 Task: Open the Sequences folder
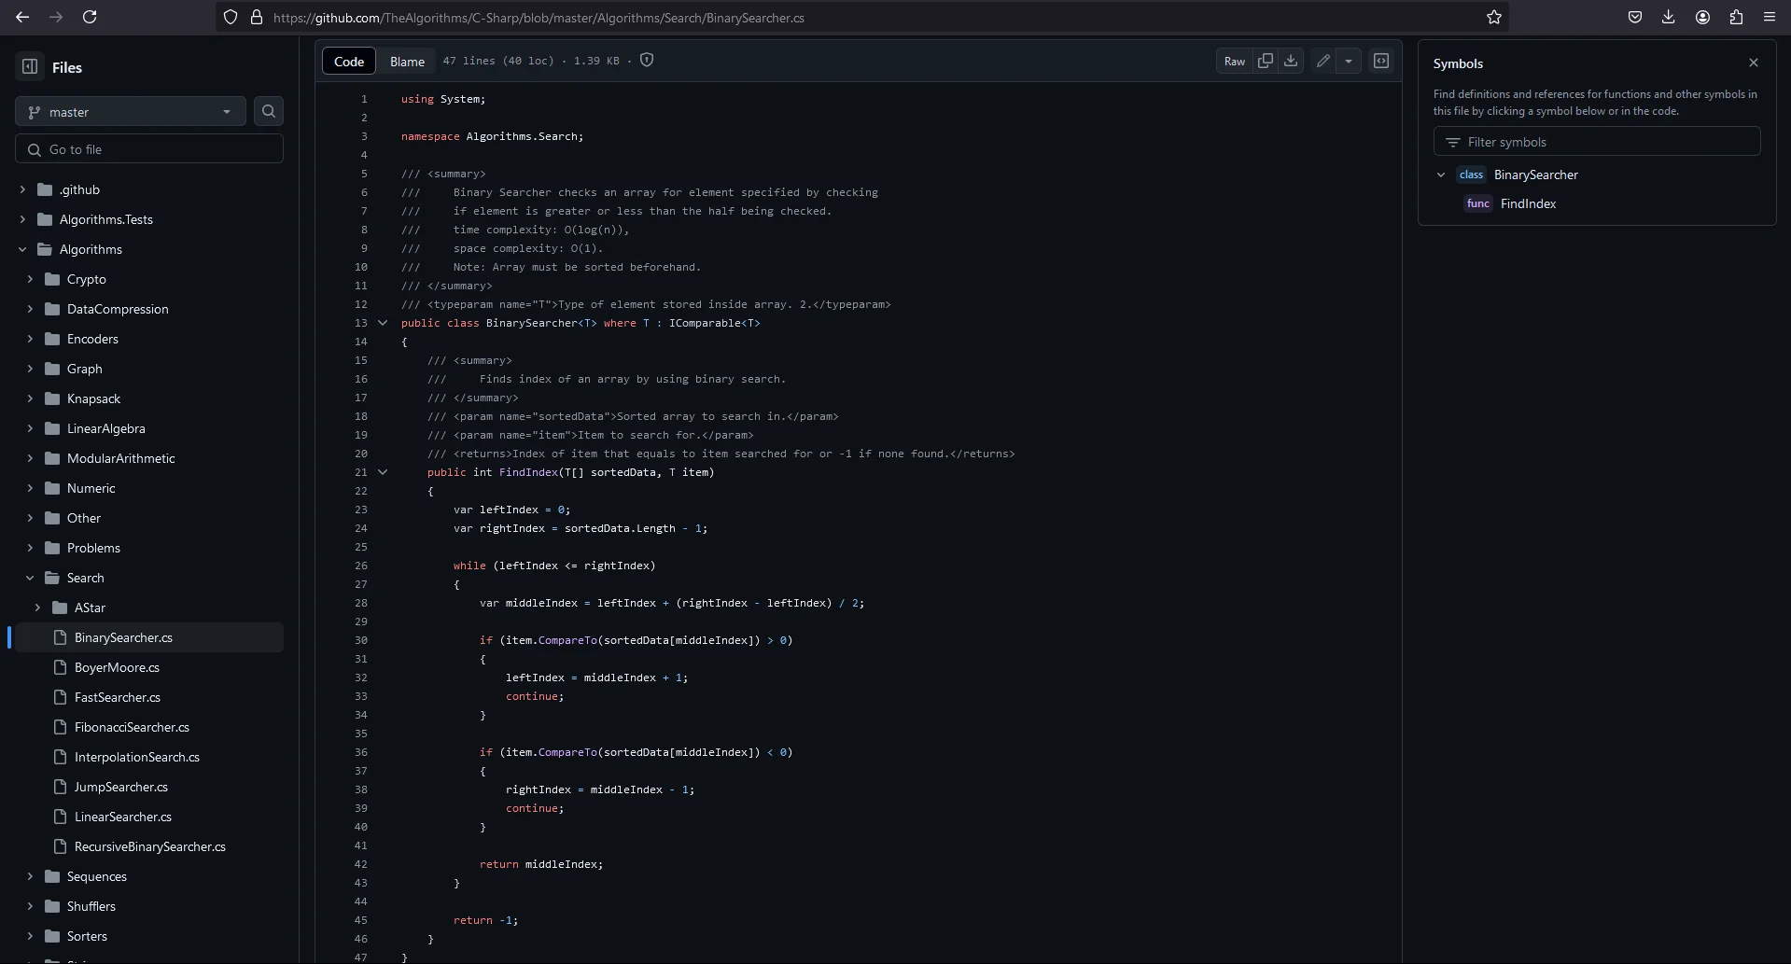pyautogui.click(x=97, y=876)
